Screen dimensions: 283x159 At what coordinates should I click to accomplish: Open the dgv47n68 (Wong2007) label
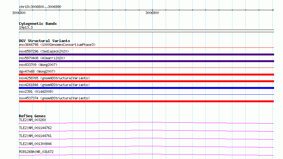(x=37, y=71)
